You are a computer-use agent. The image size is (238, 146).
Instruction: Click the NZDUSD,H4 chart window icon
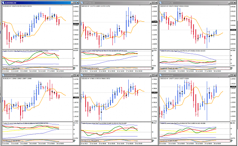[x=82, y=75]
